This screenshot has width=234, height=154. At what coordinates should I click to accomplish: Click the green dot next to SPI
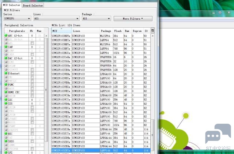coord(6,153)
